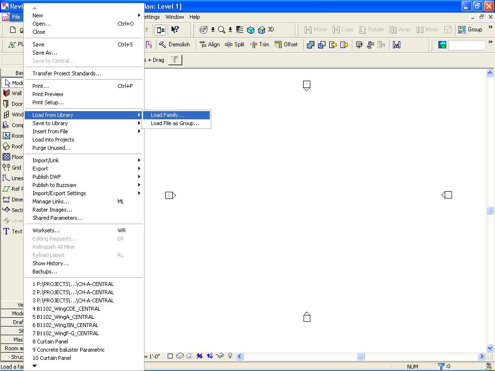Open the default 3D view
Viewport: 495px width, 371px height.
point(266,29)
